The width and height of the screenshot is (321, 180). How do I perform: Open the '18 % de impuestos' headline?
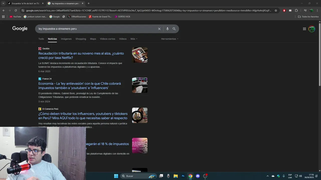tap(107, 144)
